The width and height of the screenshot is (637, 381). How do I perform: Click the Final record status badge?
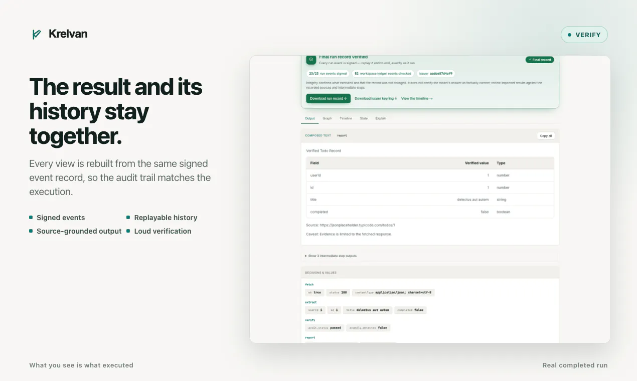coord(539,60)
